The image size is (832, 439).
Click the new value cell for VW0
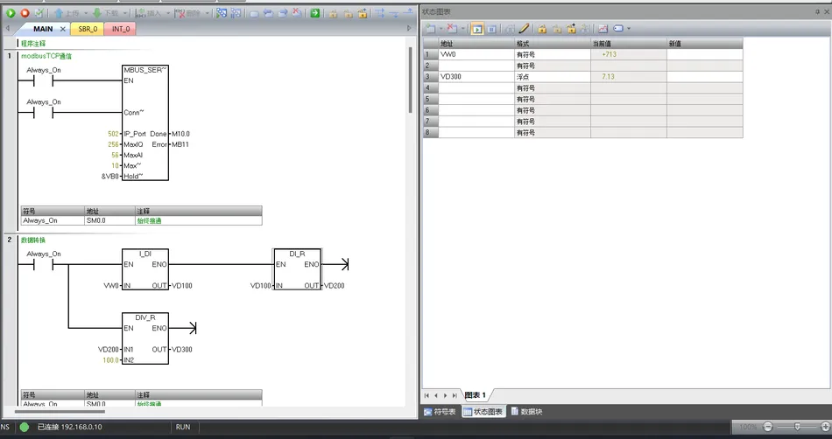[705, 54]
